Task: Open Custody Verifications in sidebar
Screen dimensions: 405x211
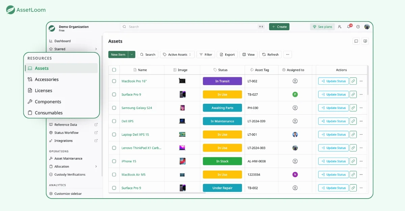Action: pyautogui.click(x=70, y=174)
